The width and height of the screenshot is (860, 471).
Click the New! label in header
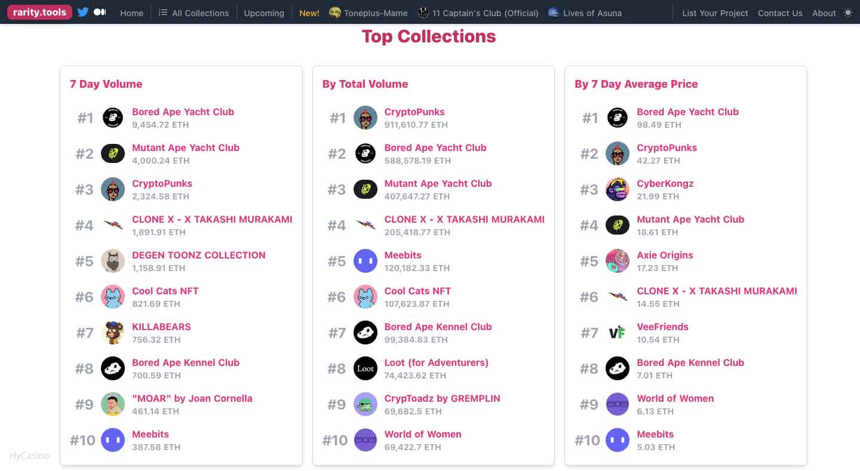309,13
